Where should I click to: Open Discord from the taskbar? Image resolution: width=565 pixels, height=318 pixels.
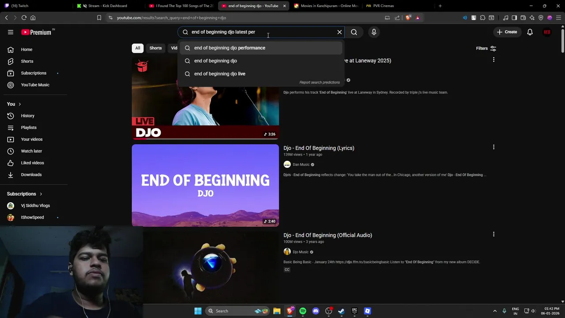tap(316, 311)
